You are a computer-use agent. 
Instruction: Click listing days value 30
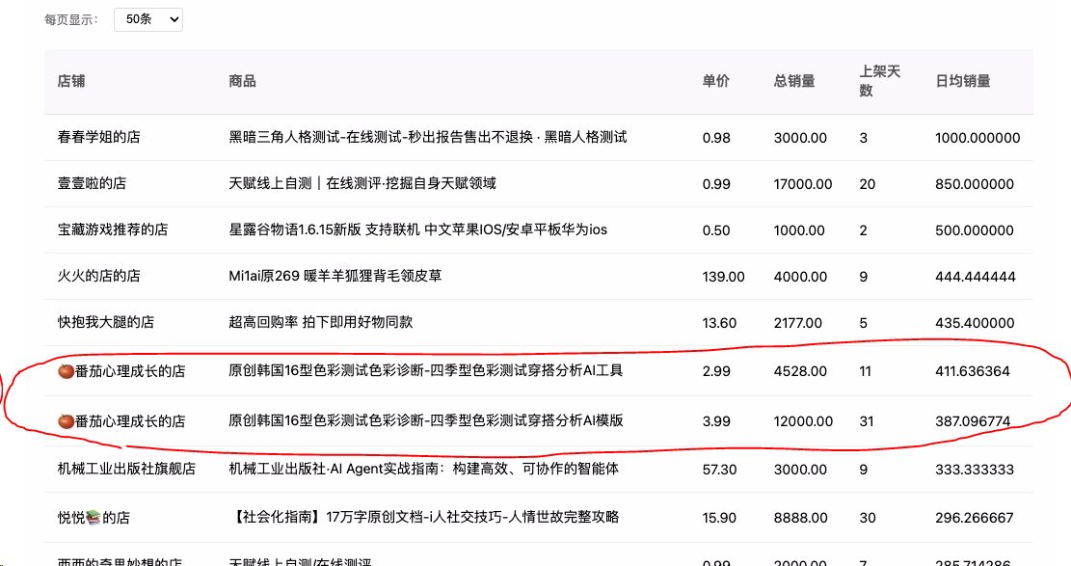868,518
